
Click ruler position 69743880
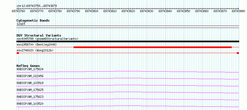[x=239, y=11]
